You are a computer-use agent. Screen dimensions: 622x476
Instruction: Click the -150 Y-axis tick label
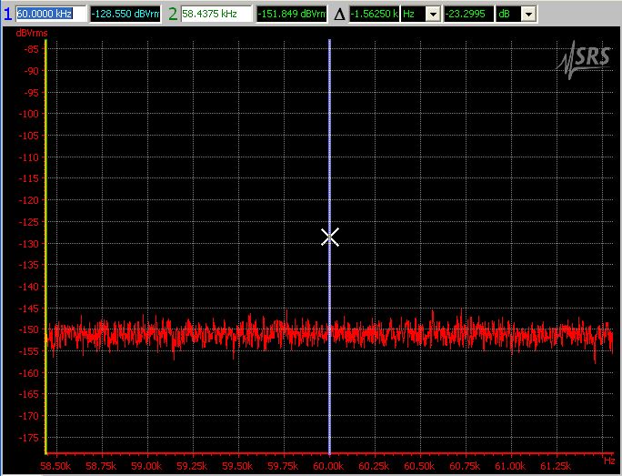click(x=29, y=329)
